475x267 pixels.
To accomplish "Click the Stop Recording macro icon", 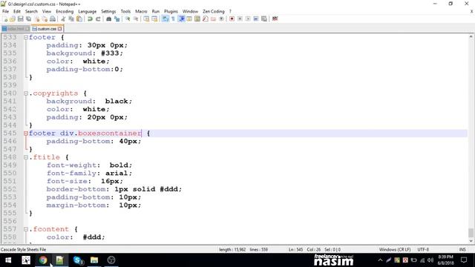I will [240, 19].
